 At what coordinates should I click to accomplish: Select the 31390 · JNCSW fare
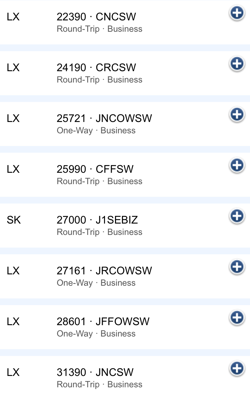coord(95,372)
